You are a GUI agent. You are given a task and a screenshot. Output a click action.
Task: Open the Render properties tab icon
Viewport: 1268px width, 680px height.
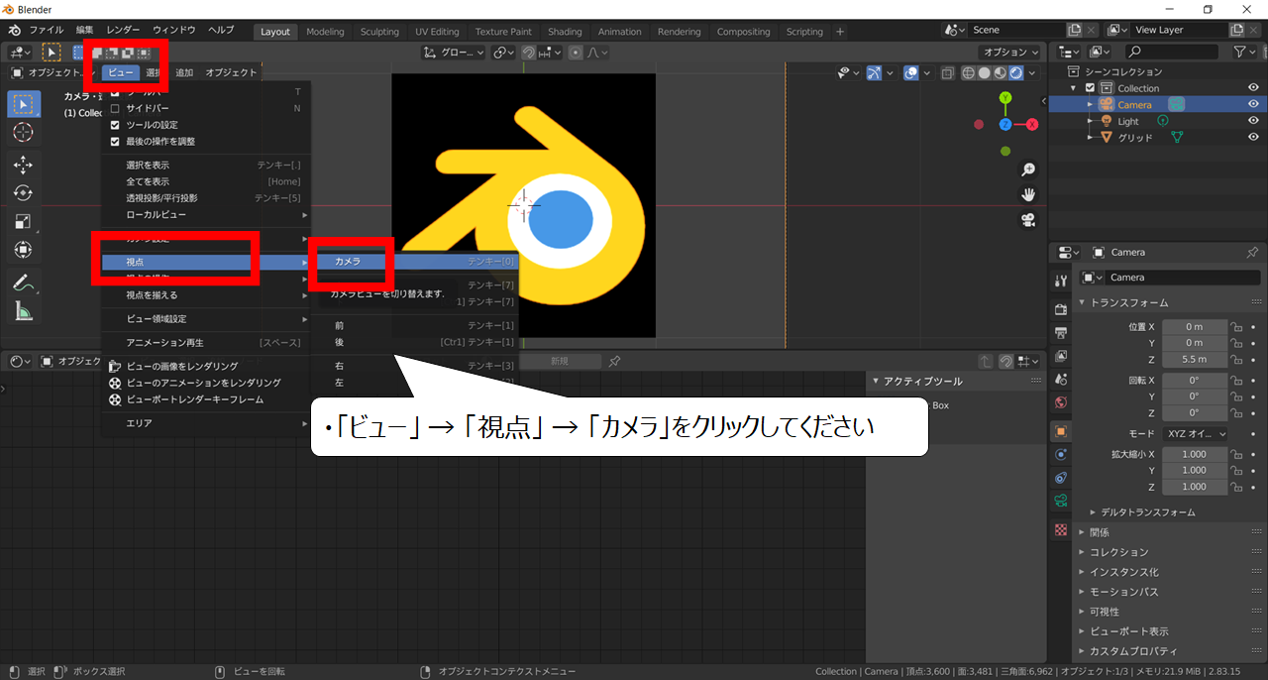(1061, 309)
